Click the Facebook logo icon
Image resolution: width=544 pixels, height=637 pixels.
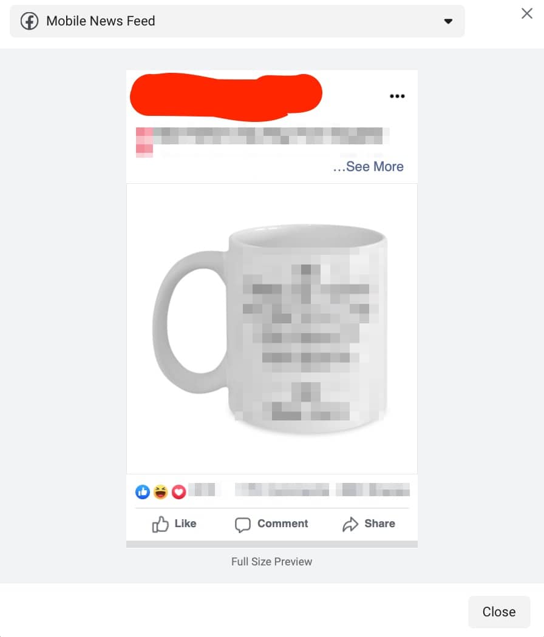tap(30, 21)
